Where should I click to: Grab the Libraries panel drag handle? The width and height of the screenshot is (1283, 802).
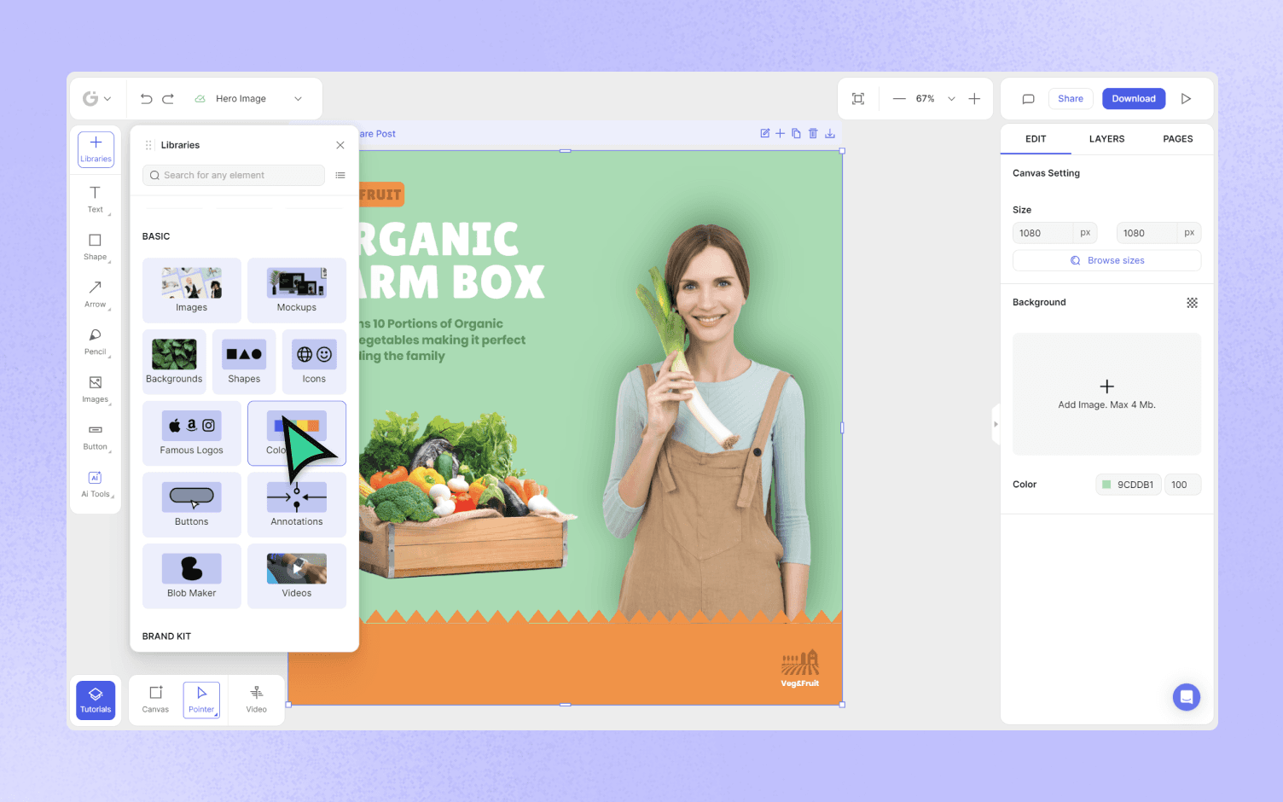[x=148, y=145]
